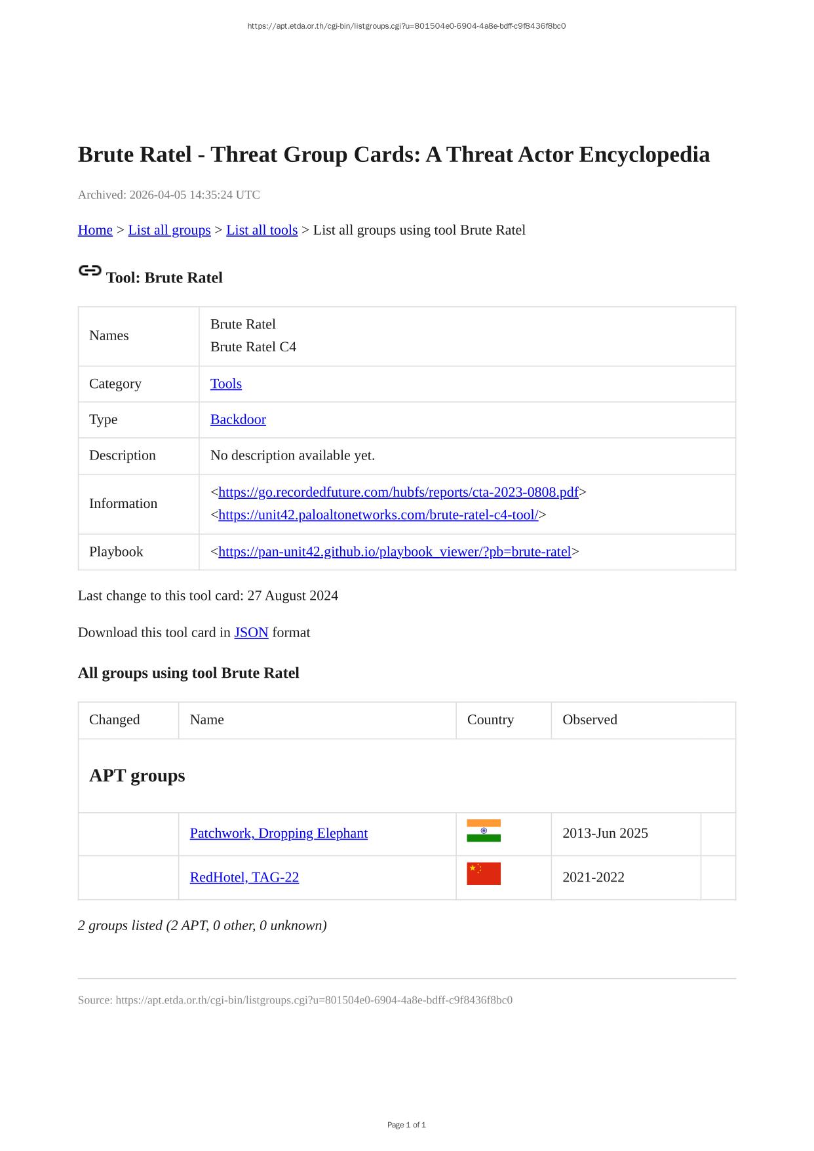The image size is (814, 1151).
Task: Open the Patchwork, Dropping Elephant group
Action: pos(279,834)
